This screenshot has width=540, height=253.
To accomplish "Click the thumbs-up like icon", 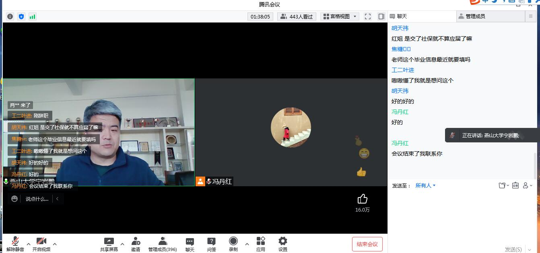I will 362,199.
